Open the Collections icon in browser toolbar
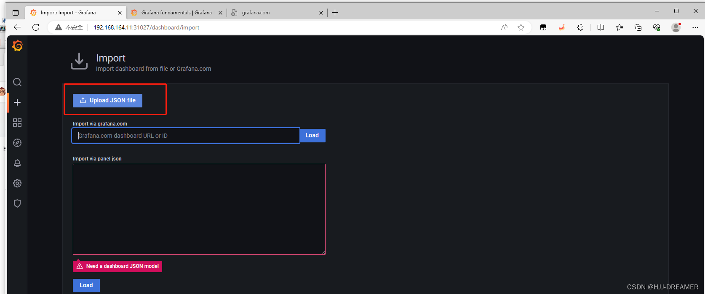 (x=638, y=27)
